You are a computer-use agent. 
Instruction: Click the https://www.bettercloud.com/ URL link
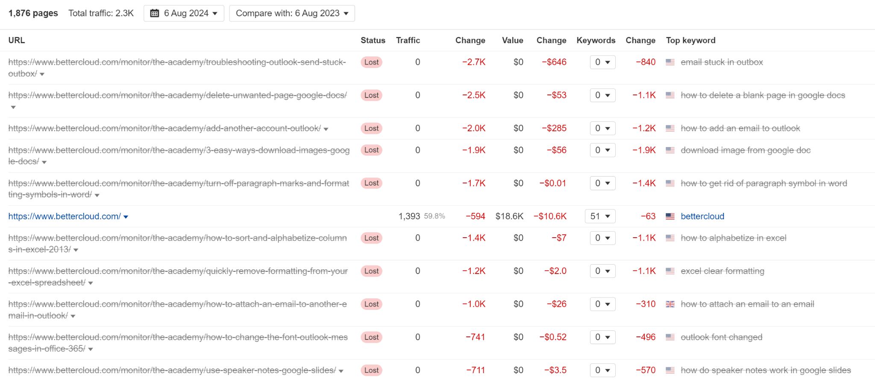click(x=65, y=216)
